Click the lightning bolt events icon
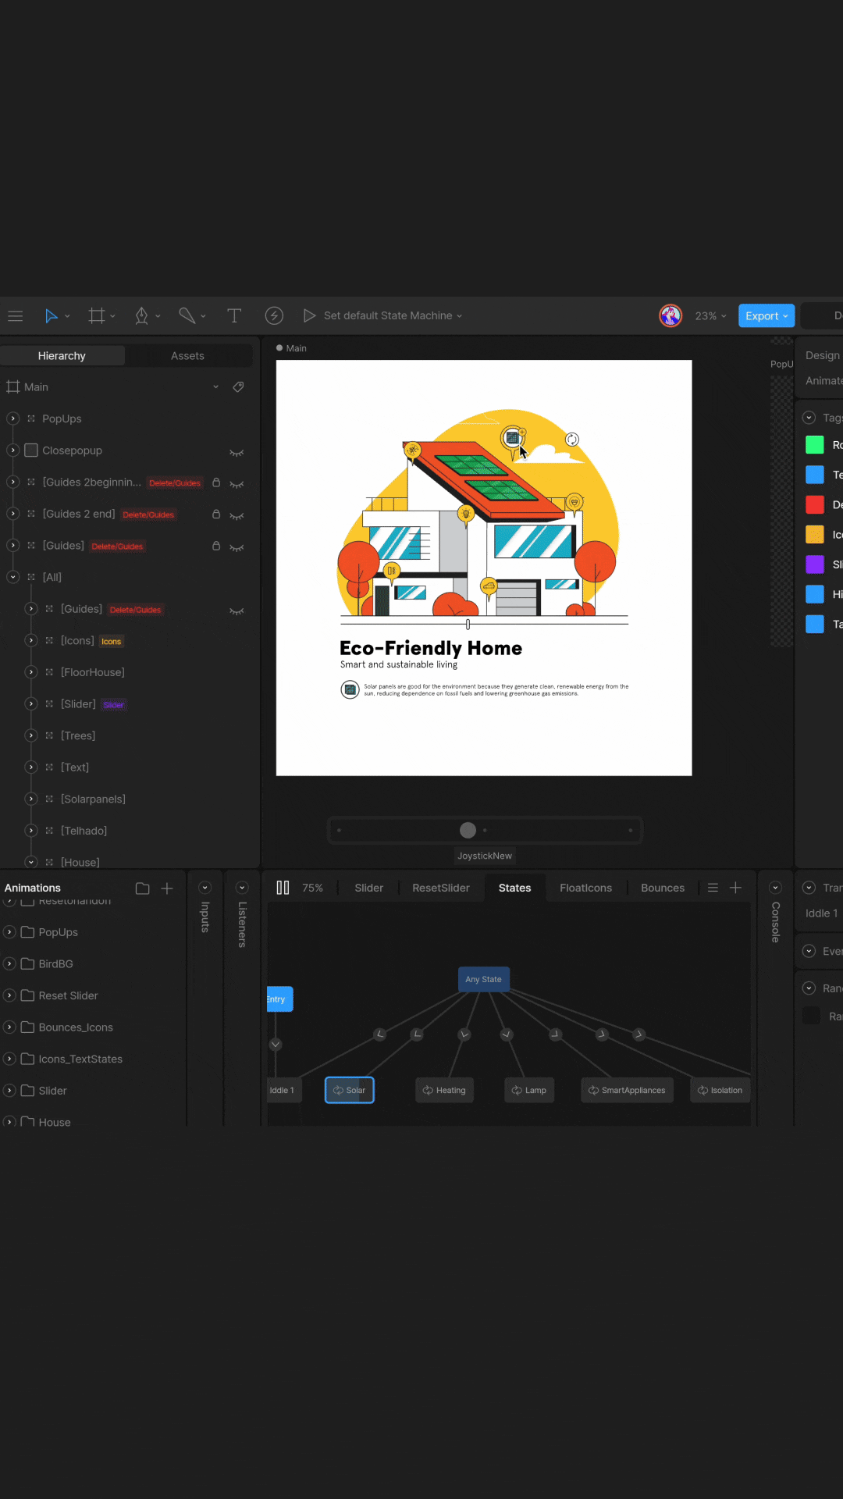843x1499 pixels. [x=274, y=315]
